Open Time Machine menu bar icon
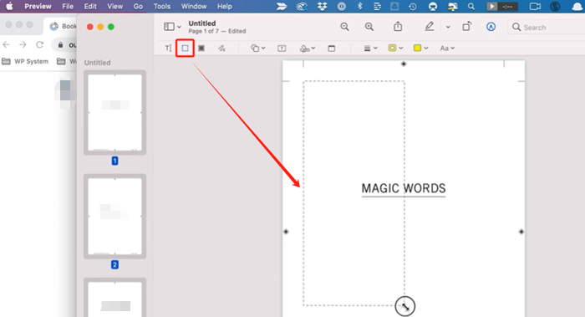585x317 pixels. tap(413, 7)
